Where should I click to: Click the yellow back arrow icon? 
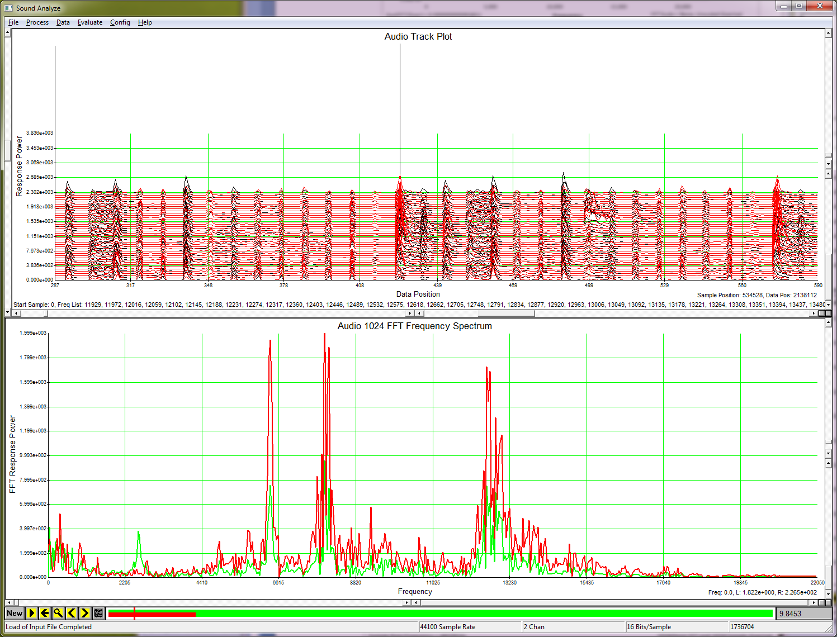click(x=45, y=613)
